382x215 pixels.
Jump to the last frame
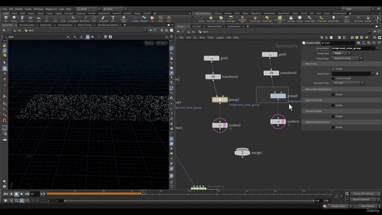point(27,194)
